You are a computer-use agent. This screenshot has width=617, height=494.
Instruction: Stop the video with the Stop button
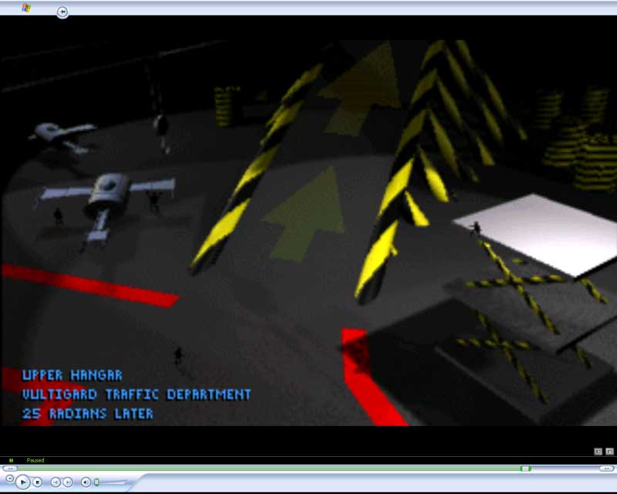pos(37,482)
